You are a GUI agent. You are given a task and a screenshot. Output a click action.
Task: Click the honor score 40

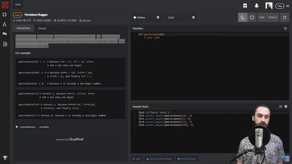coord(288,6)
